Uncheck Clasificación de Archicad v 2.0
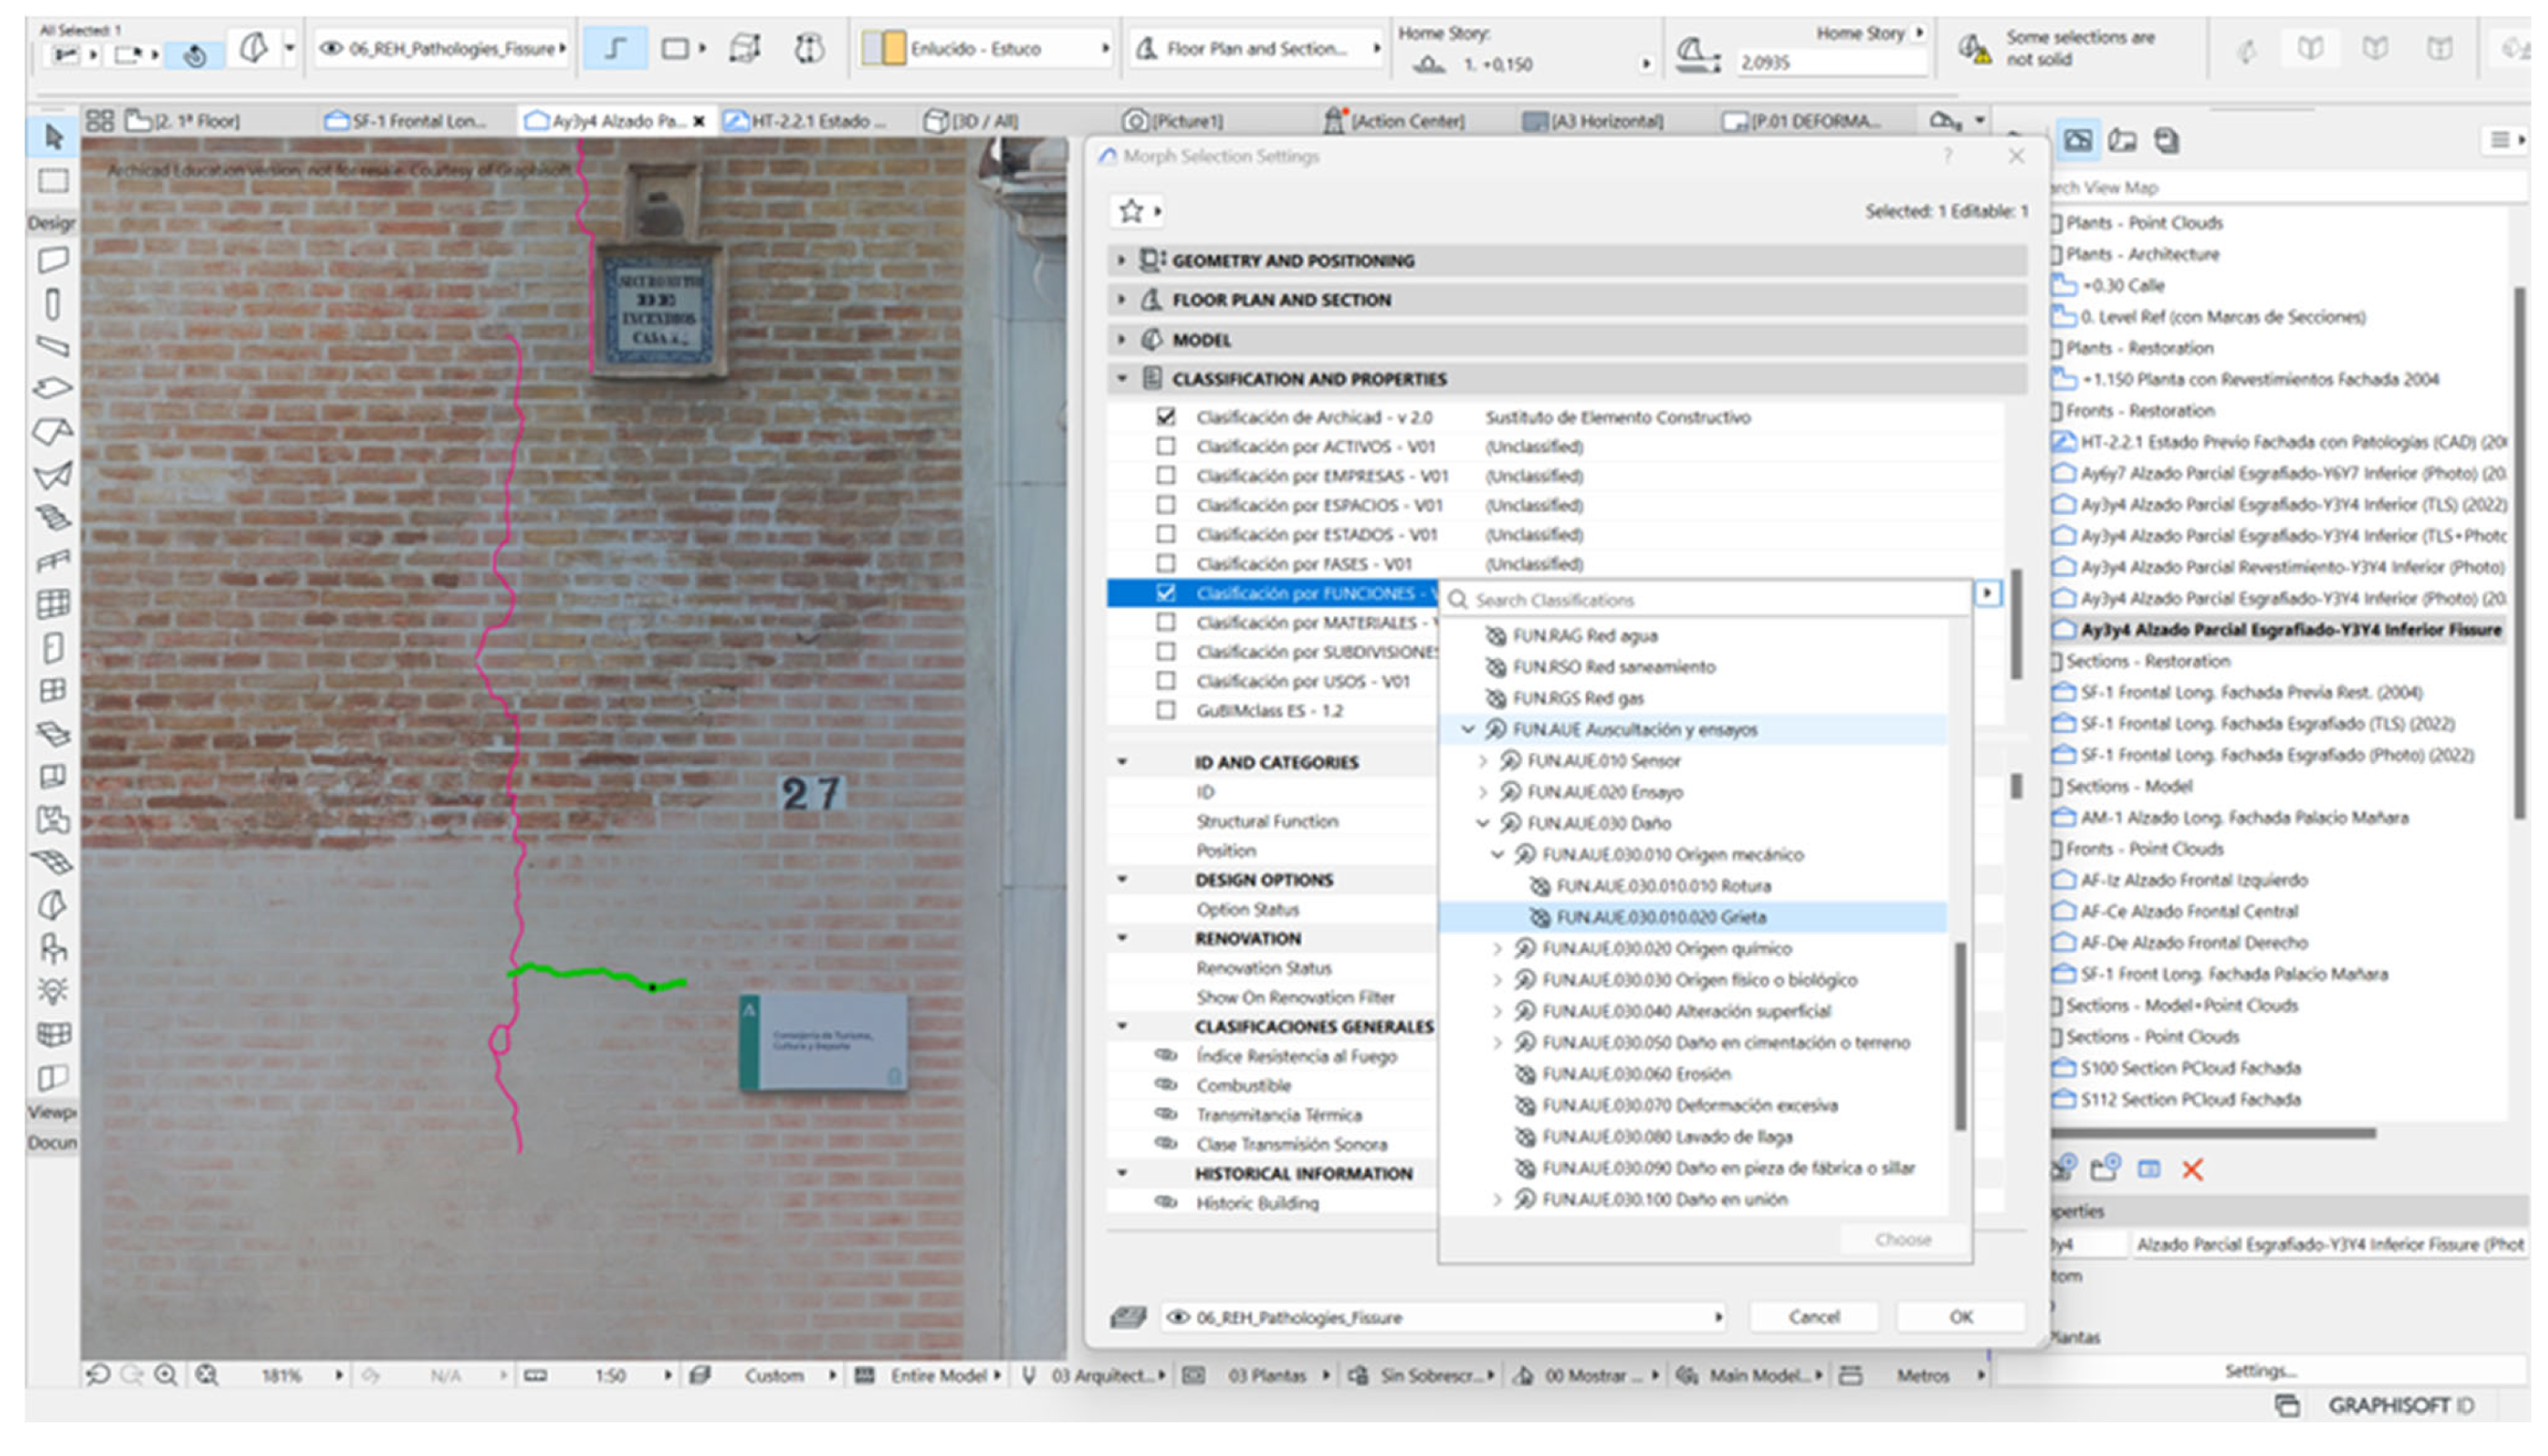The width and height of the screenshot is (2548, 1456). point(1165,417)
